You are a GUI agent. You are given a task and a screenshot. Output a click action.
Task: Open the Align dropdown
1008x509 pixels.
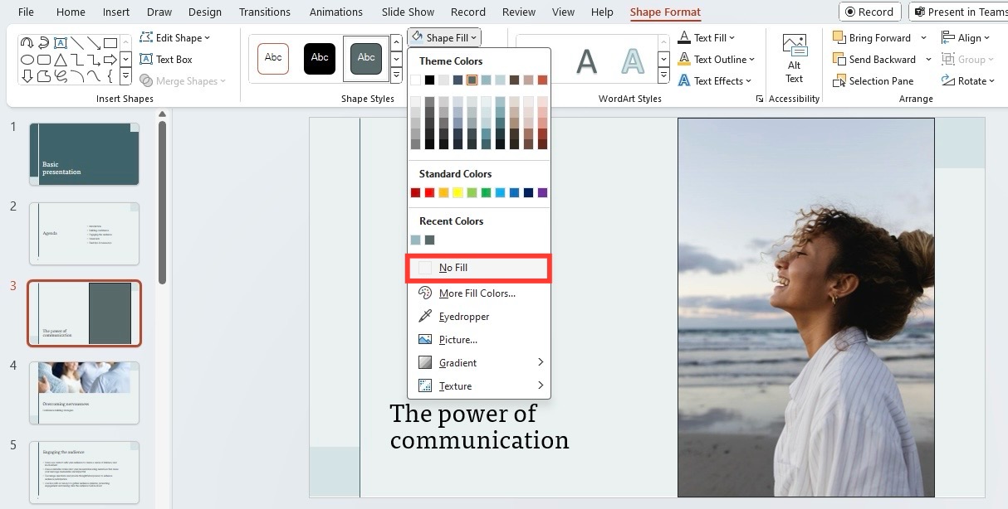[x=966, y=37]
